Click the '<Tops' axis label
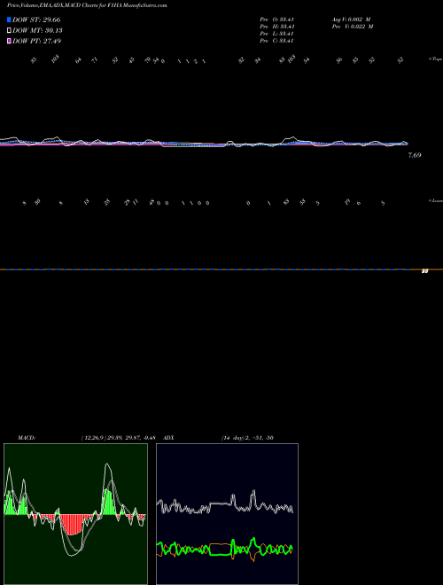Image resolution: width=443 pixels, height=585 pixels. pos(435,59)
